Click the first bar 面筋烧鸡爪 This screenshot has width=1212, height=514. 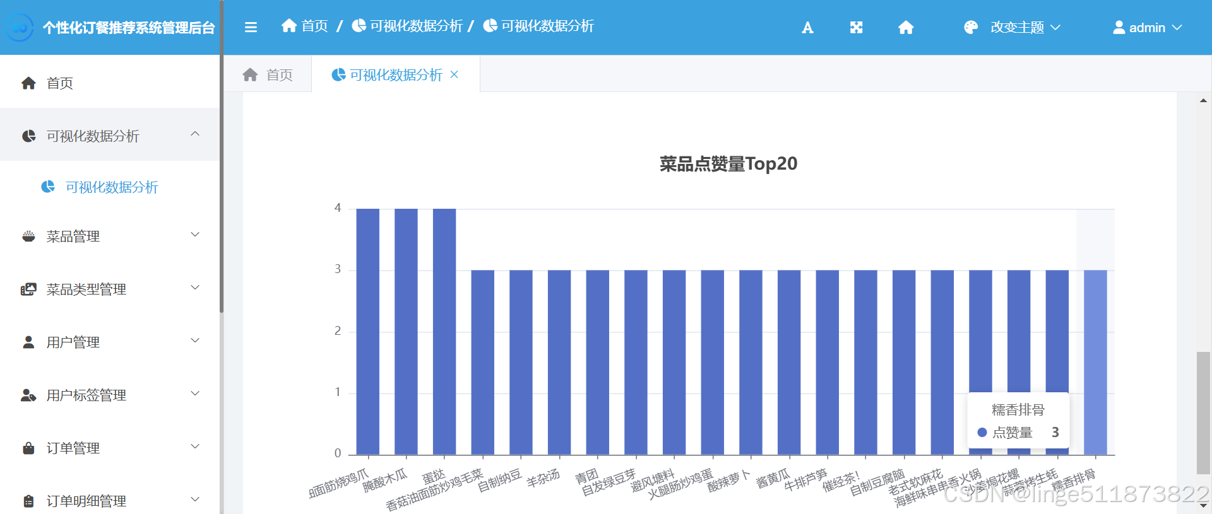point(368,332)
